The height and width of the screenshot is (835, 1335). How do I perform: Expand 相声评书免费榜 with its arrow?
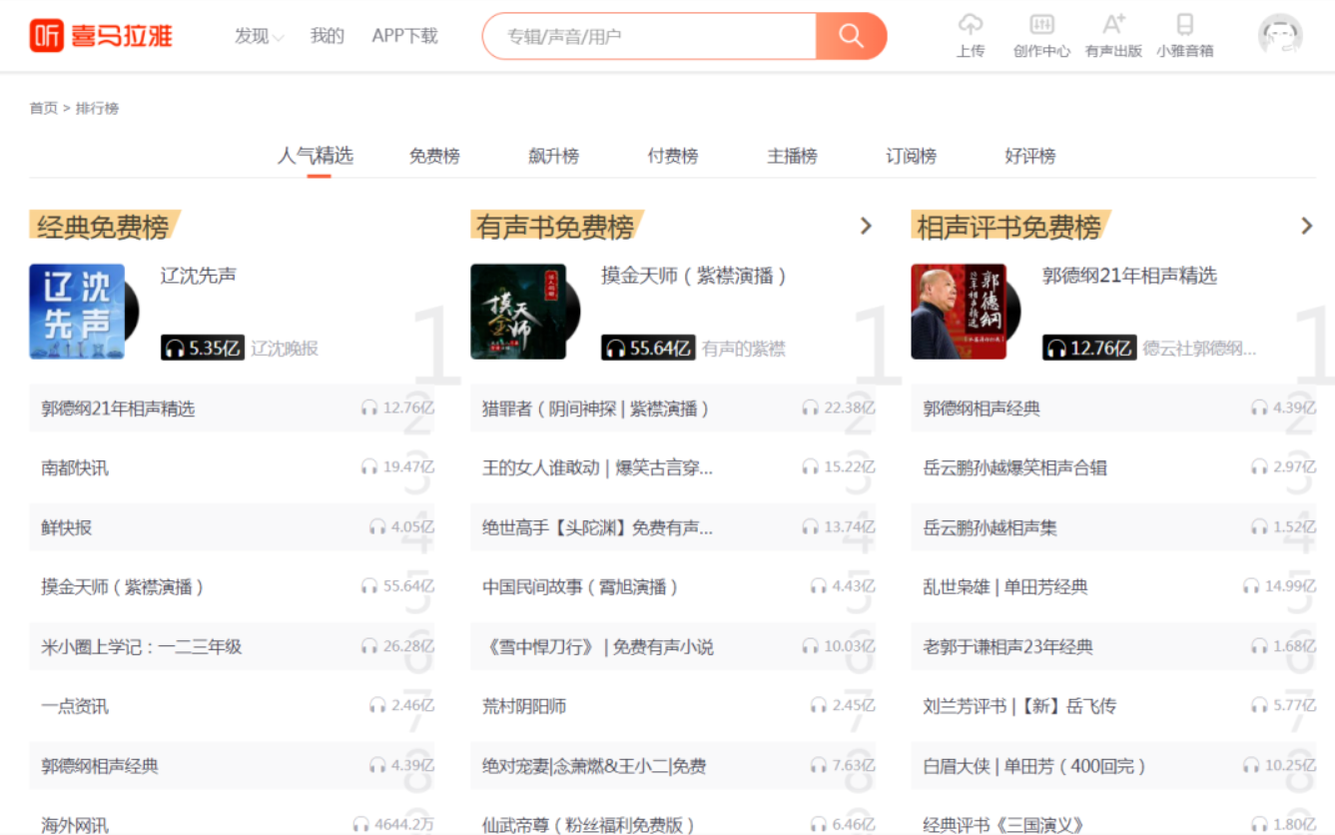(x=1306, y=227)
